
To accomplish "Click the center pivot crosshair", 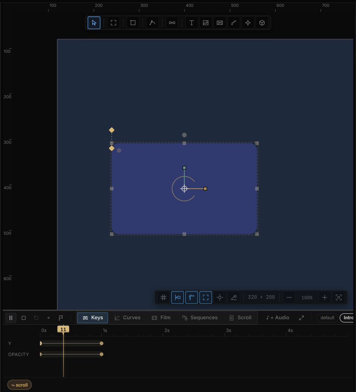I will pos(184,189).
